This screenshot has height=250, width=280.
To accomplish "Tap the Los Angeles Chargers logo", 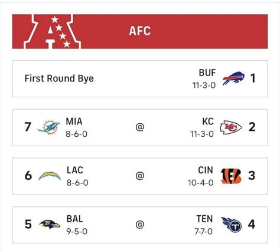I will pyautogui.click(x=50, y=176).
